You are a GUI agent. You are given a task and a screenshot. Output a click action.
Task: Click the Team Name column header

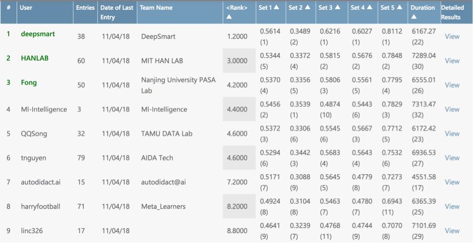156,8
